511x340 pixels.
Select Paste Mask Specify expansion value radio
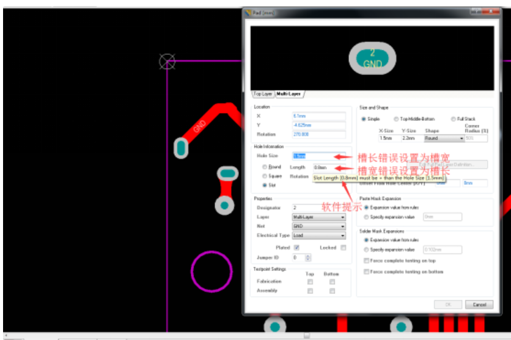366,217
